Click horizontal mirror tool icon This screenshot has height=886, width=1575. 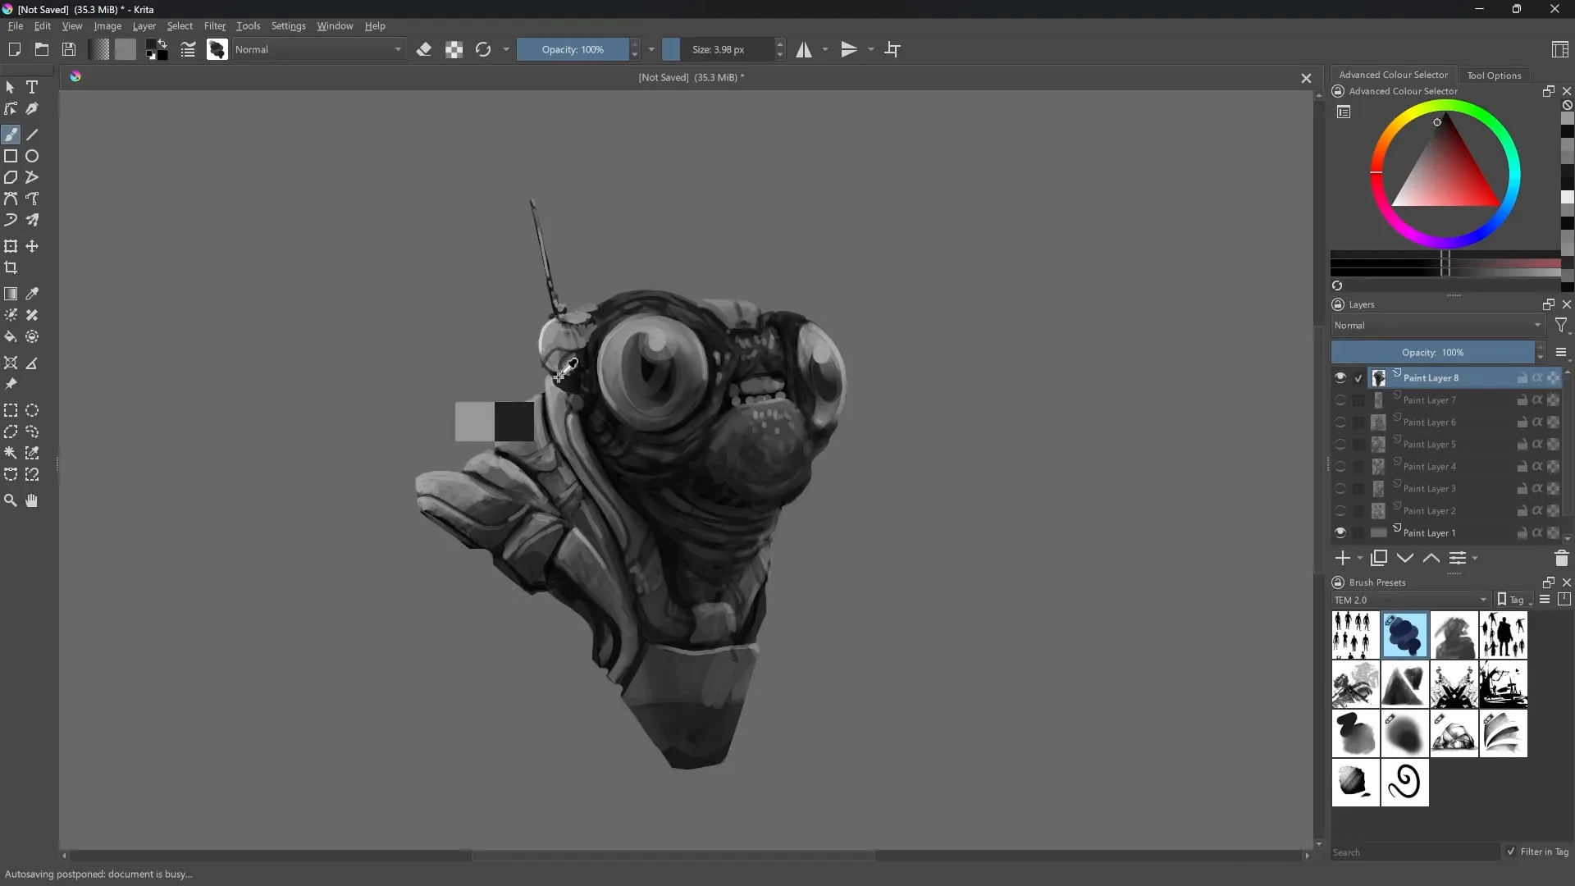pos(804,50)
